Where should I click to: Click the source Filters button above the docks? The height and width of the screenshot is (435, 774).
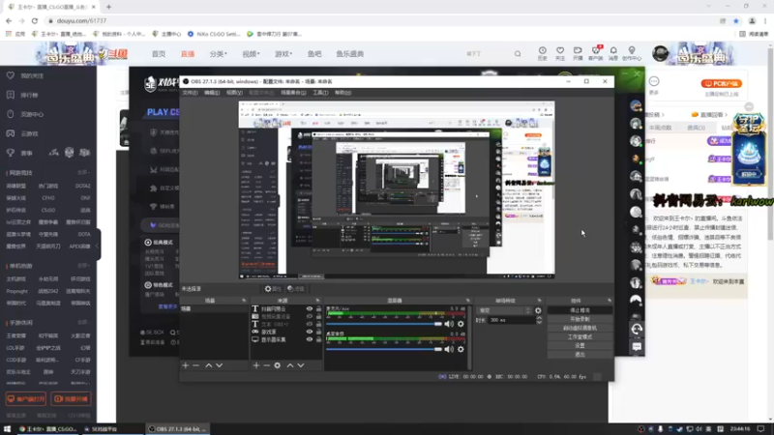pos(296,289)
